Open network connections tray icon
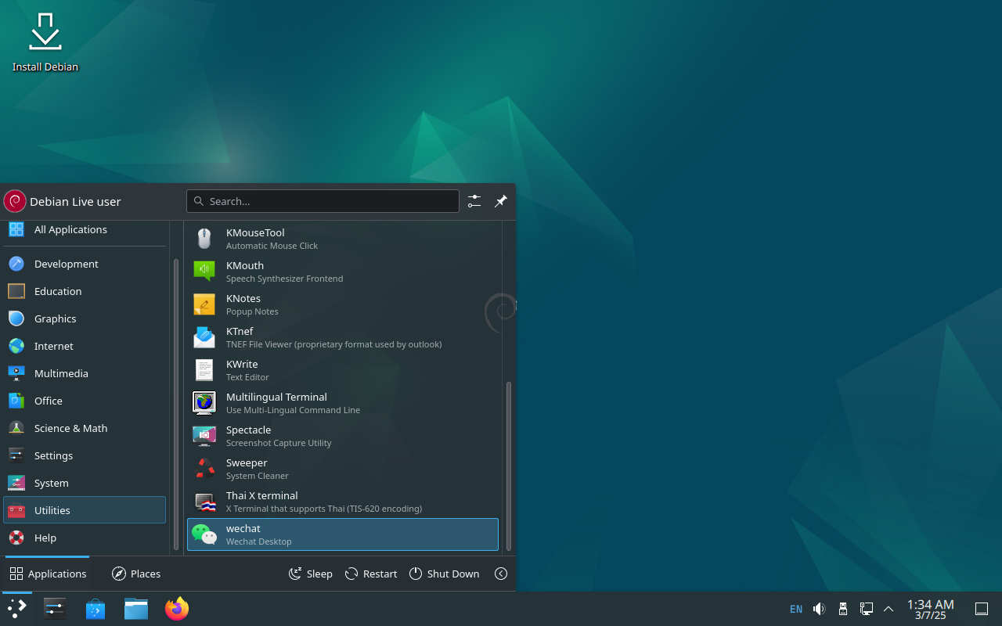 coord(867,609)
